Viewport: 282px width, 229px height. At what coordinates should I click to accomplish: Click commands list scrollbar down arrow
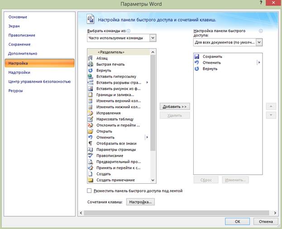[153, 180]
